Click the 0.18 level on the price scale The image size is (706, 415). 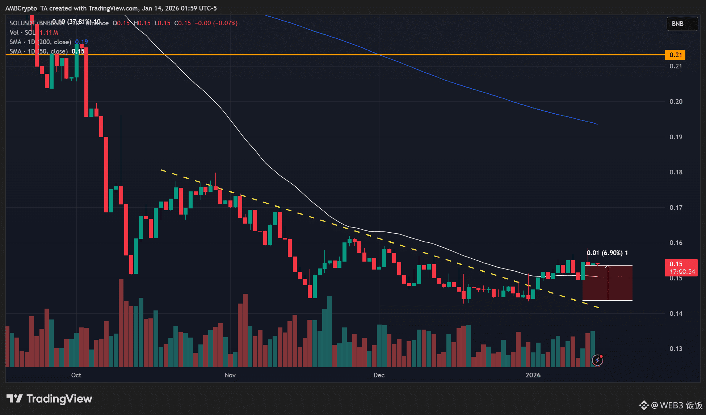coord(676,172)
